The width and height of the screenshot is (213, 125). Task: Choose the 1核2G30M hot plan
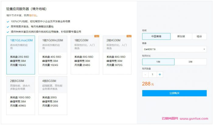point(85,54)
